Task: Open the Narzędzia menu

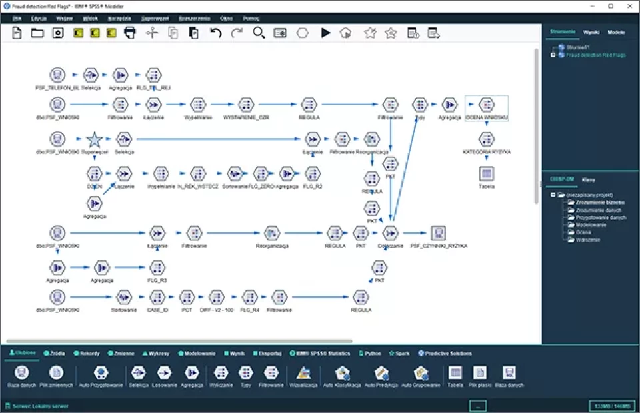Action: [119, 18]
